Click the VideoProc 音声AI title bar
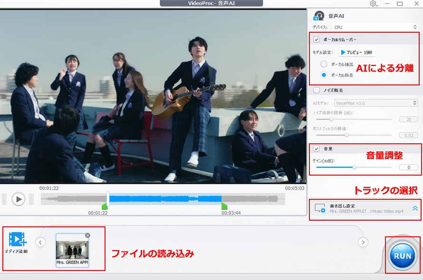Viewport: 423px width, 280px height. [211, 3]
